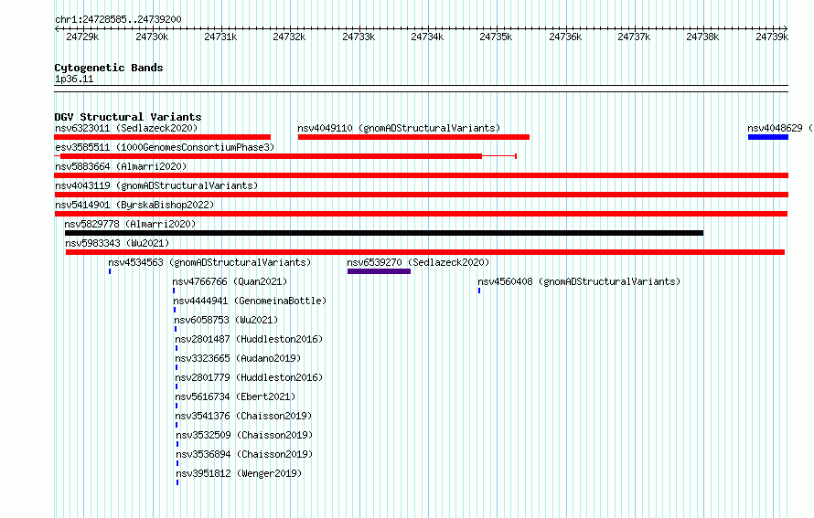This screenshot has height=518, width=814.
Task: Open nsv4444941 (GenomeinaBottle) label
Action: click(x=250, y=301)
